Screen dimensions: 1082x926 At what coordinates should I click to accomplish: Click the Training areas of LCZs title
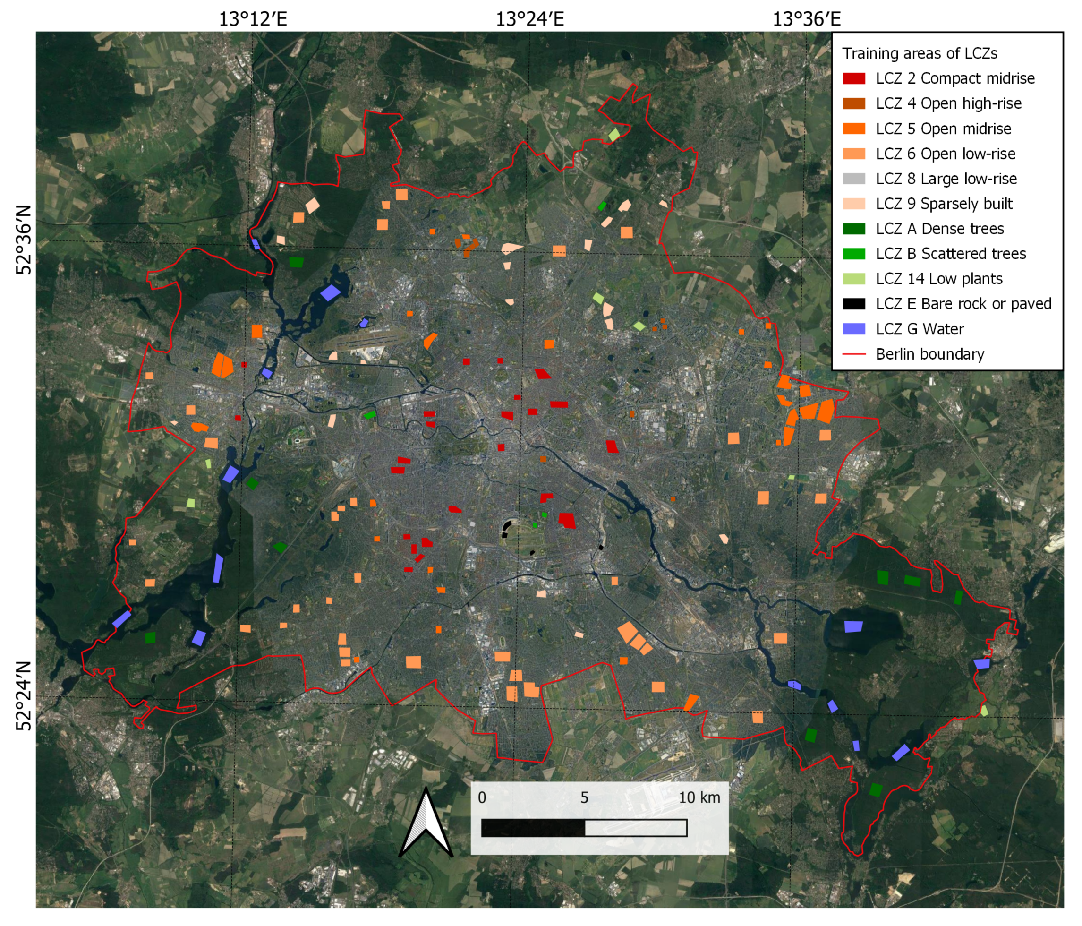point(919,53)
